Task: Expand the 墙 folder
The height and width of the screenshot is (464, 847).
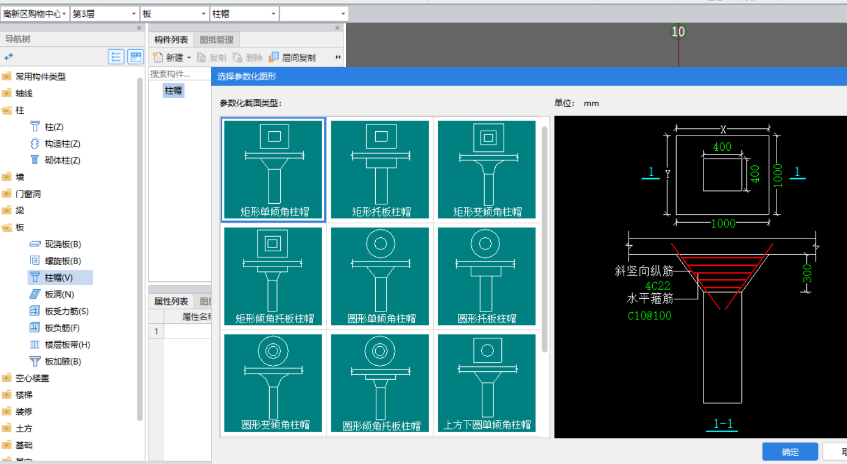Action: (x=7, y=177)
